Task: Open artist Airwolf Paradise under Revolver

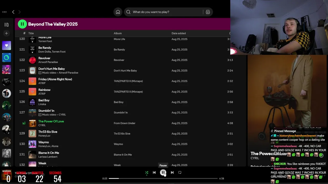Action: (x=48, y=62)
